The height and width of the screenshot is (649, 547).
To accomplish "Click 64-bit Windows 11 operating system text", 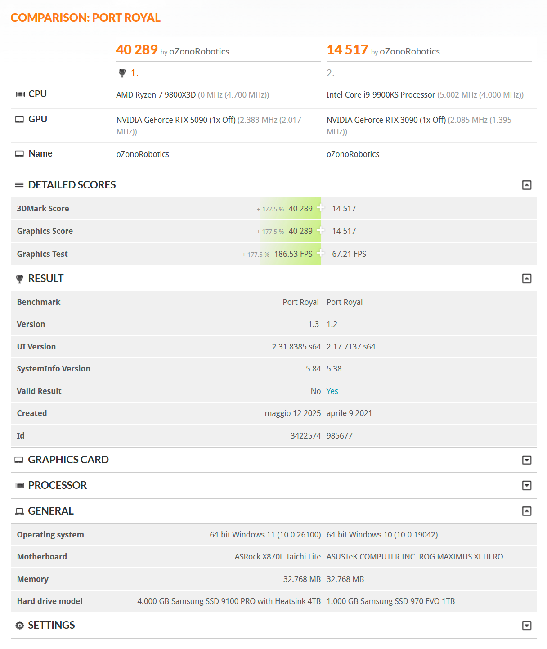I will pos(265,535).
